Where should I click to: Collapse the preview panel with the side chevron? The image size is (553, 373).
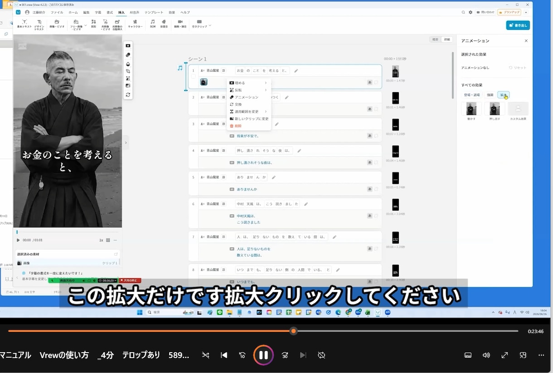[x=126, y=143]
